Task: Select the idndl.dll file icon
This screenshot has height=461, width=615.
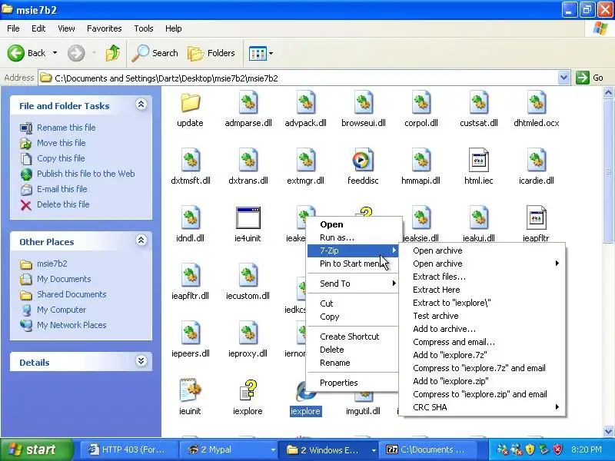Action: click(x=190, y=218)
